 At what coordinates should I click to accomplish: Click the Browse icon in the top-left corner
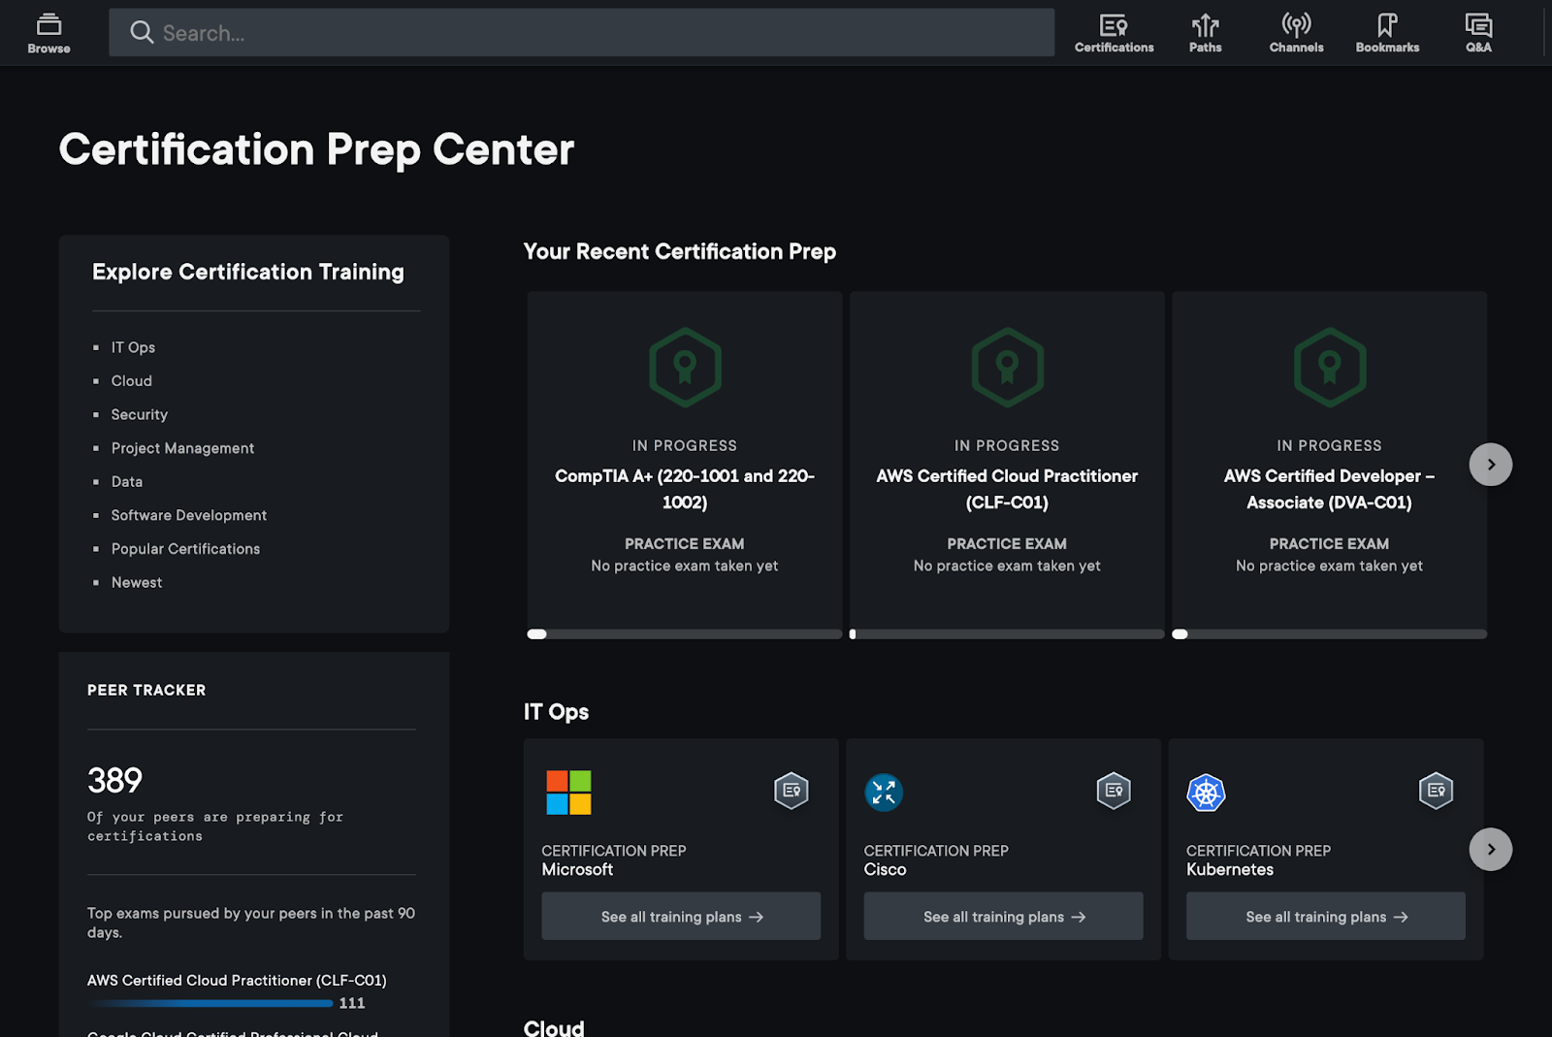(x=48, y=31)
